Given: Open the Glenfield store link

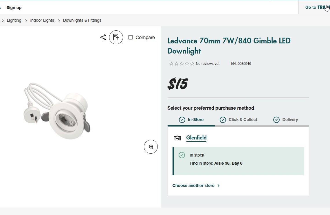Looking at the screenshot, I should (x=196, y=138).
